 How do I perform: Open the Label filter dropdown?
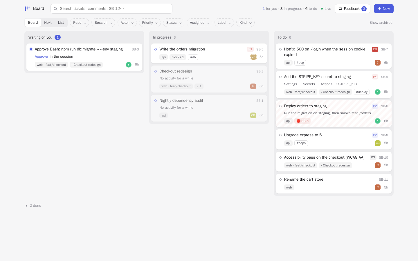(x=224, y=23)
